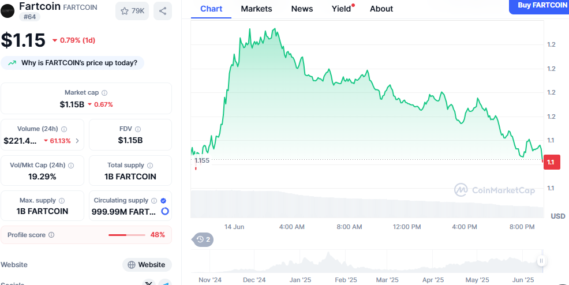The height and width of the screenshot is (285, 569).
Task: Click Dec '24 on the timeline navigator
Action: coord(254,280)
